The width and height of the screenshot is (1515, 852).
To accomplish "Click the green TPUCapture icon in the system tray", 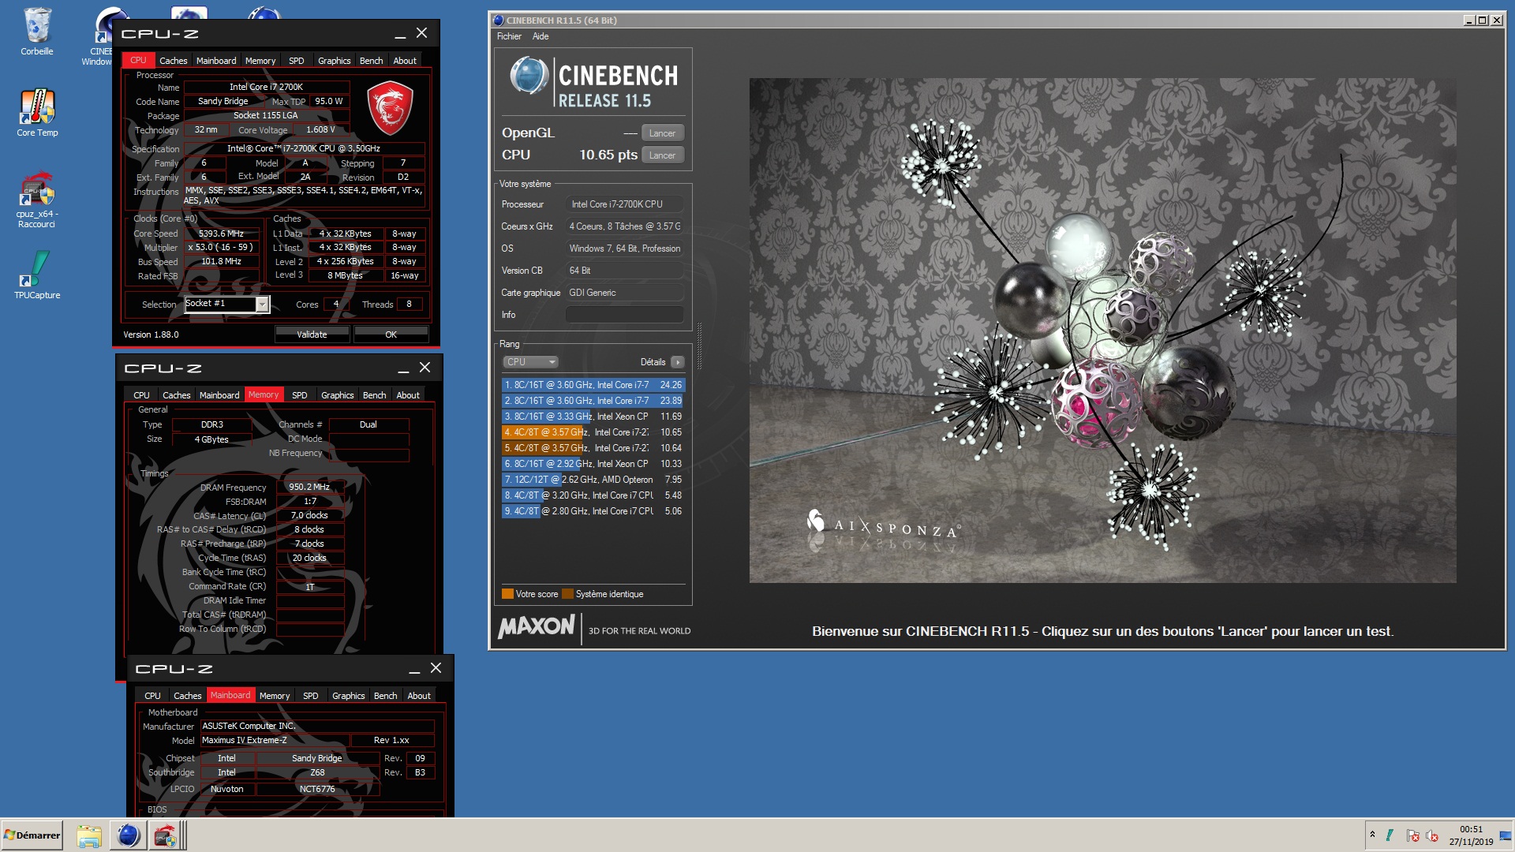I will point(1390,835).
